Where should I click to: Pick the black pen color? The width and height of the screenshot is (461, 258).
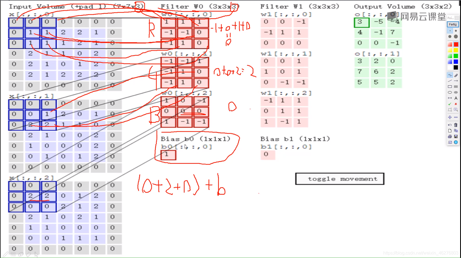click(x=456, y=67)
